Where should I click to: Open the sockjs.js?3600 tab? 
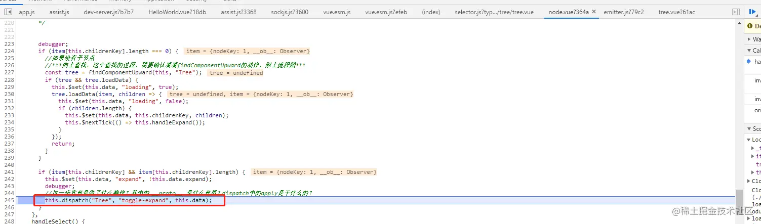(x=290, y=12)
